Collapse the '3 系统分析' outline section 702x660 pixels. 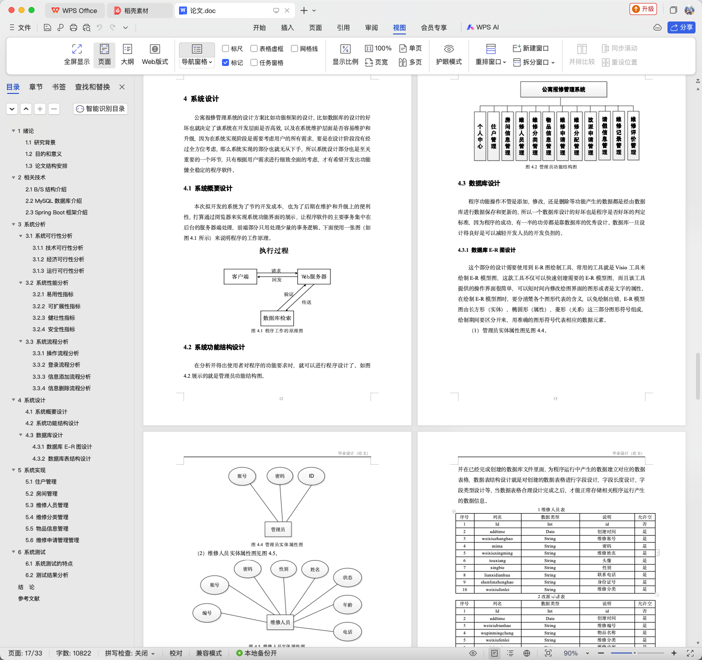[13, 224]
